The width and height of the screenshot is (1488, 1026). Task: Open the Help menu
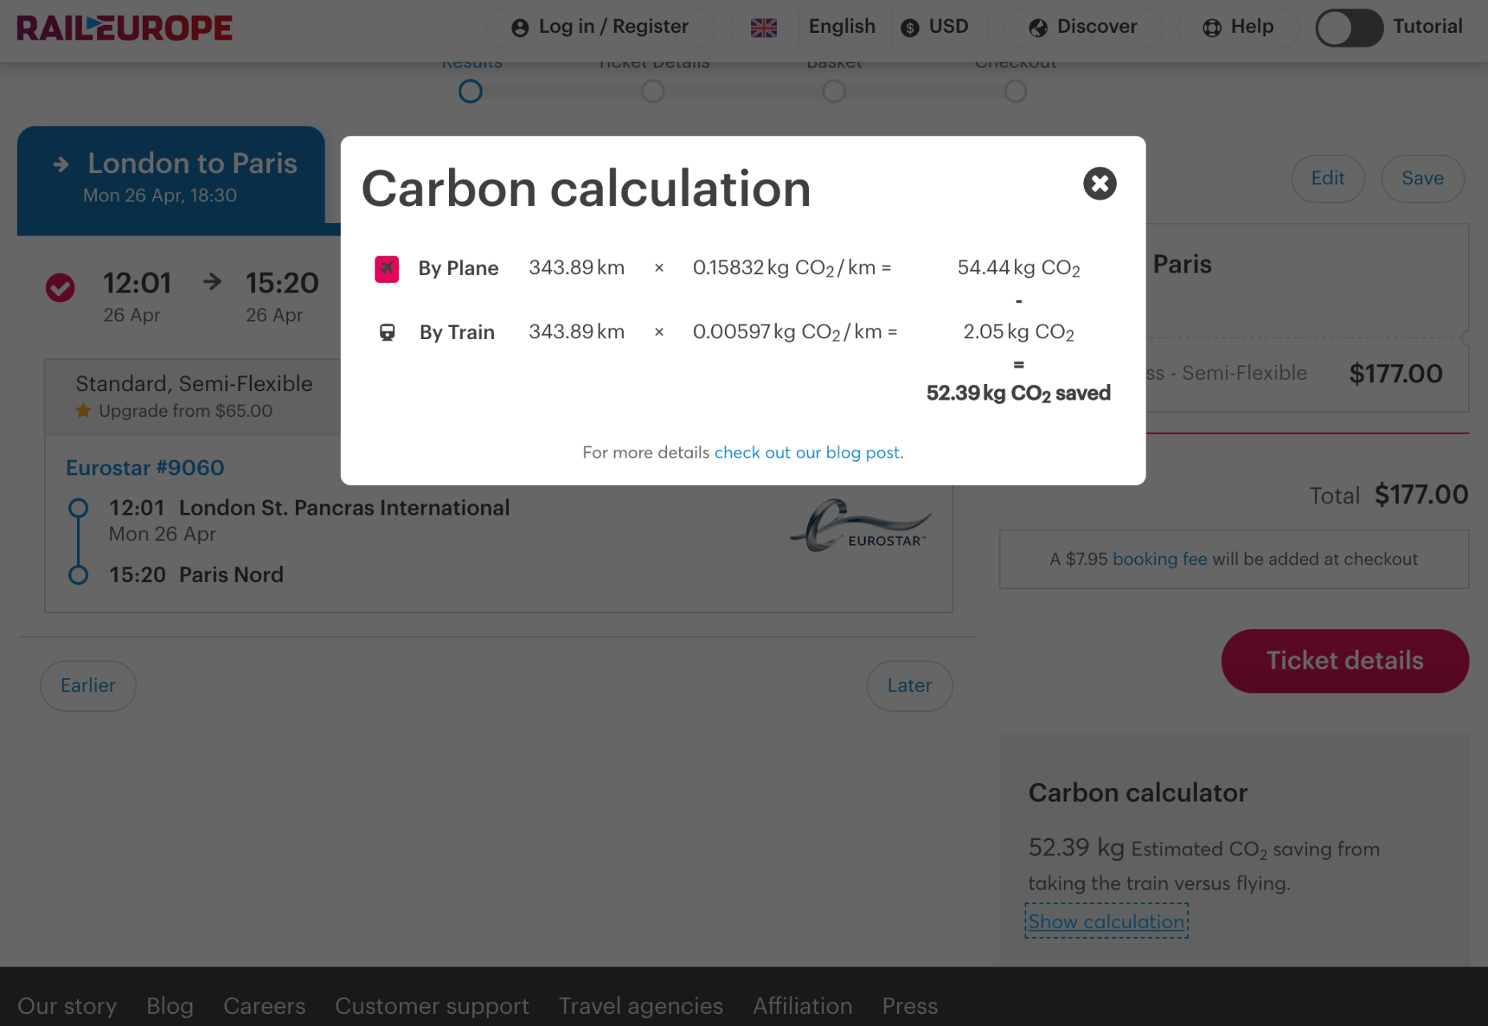tap(1239, 27)
